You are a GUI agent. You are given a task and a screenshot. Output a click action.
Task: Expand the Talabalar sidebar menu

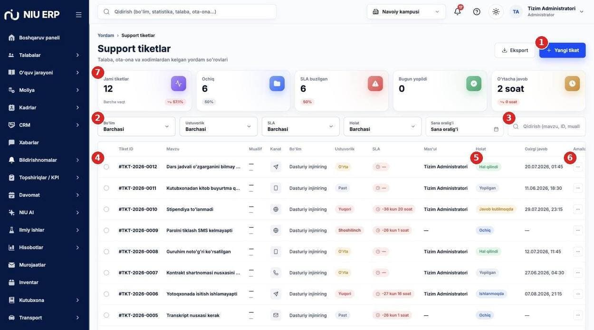44,55
